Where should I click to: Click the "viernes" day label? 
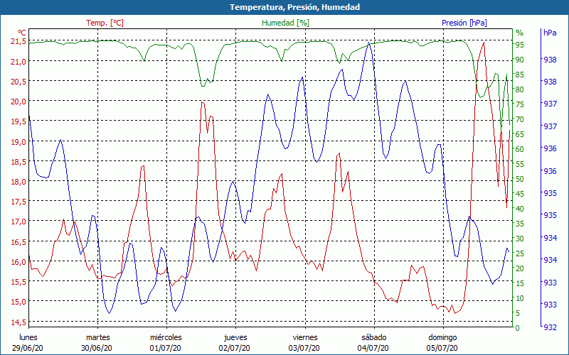(305, 337)
